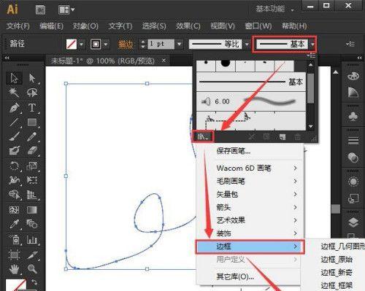
Task: Open the Color panel palette icon
Action: point(353,77)
